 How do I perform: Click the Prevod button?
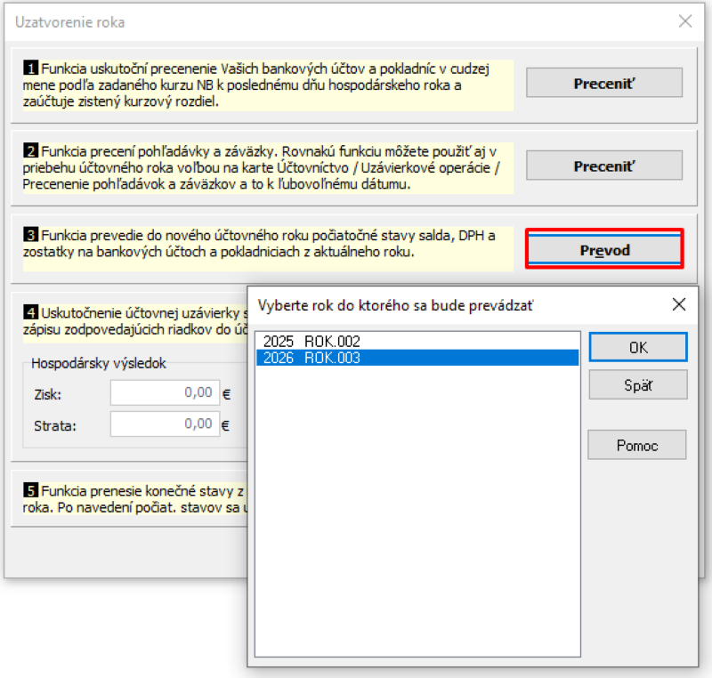(x=604, y=250)
